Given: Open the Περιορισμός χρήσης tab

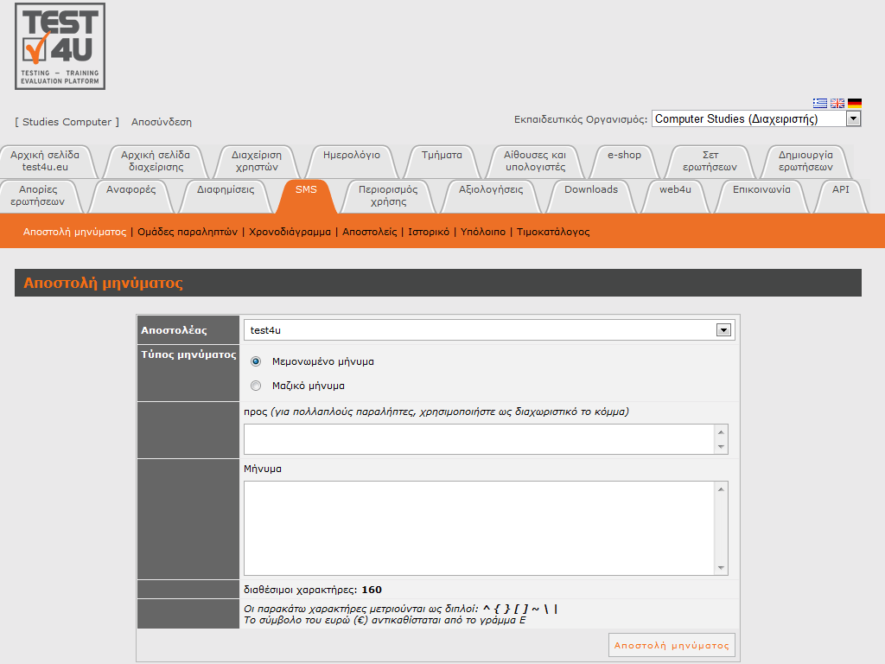Looking at the screenshot, I should click(x=388, y=195).
